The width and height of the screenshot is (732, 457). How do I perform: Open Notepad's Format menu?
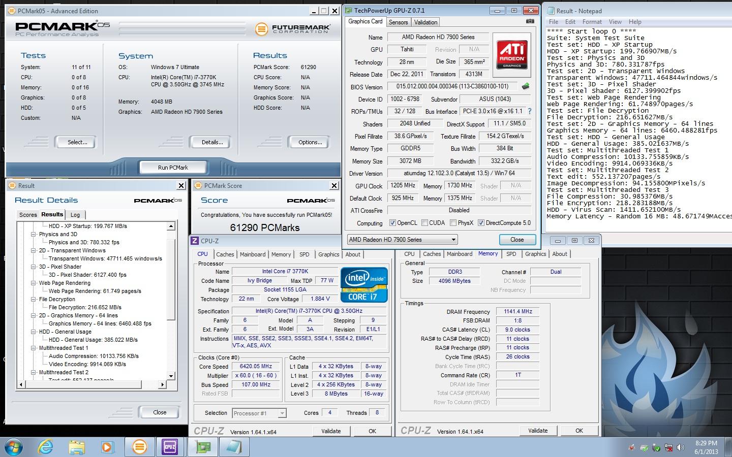point(592,22)
